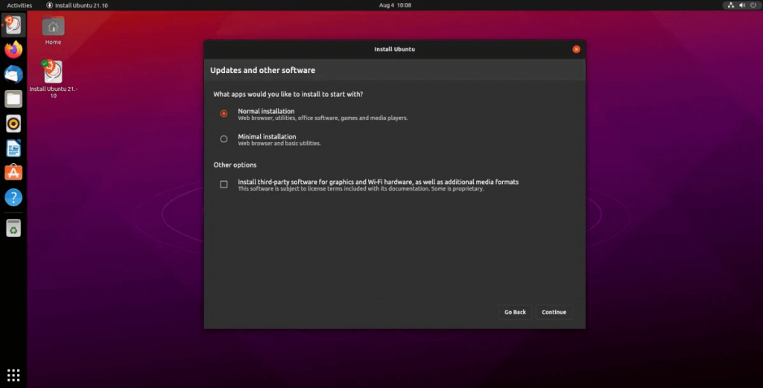Screen dimensions: 763x388
Task: Click the network status icon in top bar
Action: (x=730, y=5)
